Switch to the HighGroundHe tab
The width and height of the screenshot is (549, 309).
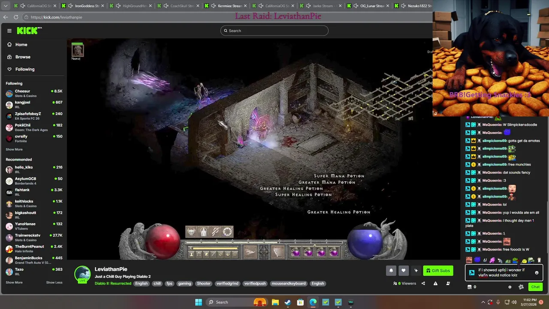[x=130, y=6]
